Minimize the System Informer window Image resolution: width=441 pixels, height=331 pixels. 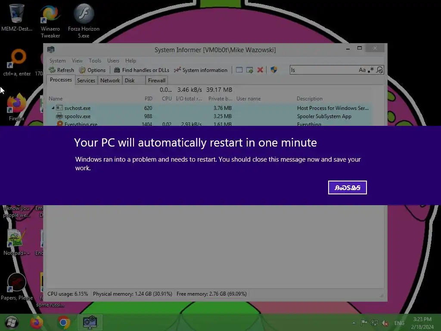click(x=348, y=48)
